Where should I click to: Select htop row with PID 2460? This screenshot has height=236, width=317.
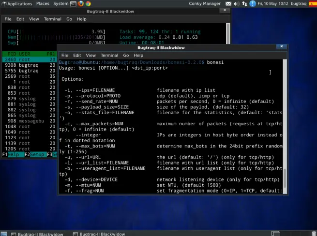pos(30,59)
